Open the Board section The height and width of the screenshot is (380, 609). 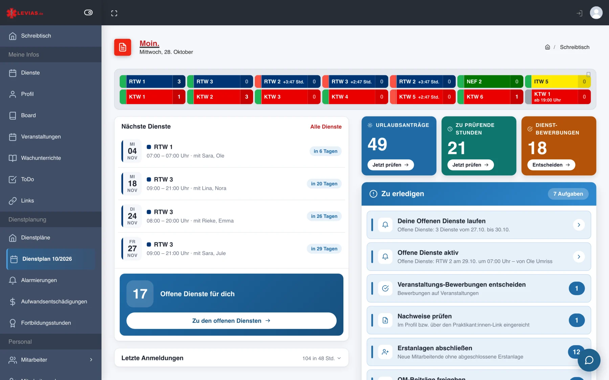pos(51,115)
